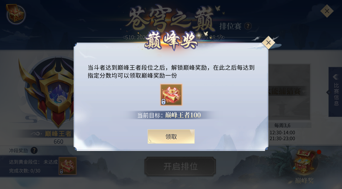
Task: Select the 当前目标: 巅峰王者100 label
Action: coord(169,115)
